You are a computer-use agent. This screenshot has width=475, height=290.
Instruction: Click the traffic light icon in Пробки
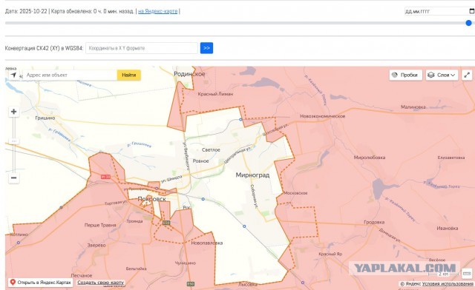pos(394,75)
